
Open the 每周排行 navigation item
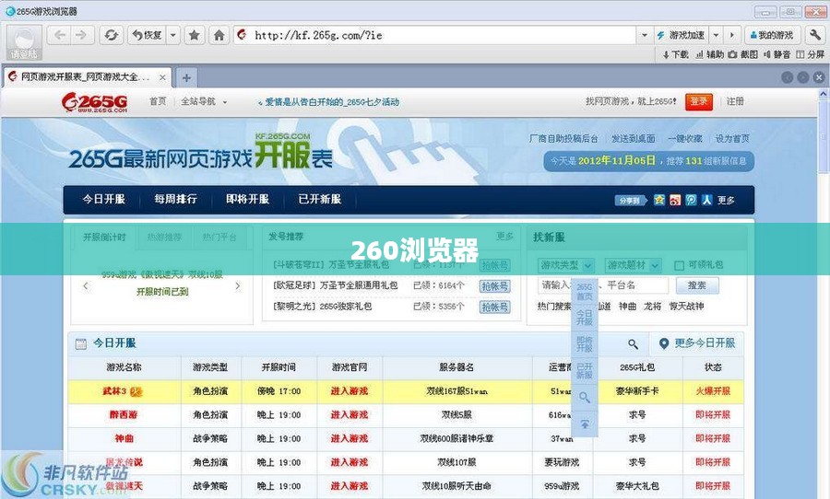point(176,199)
